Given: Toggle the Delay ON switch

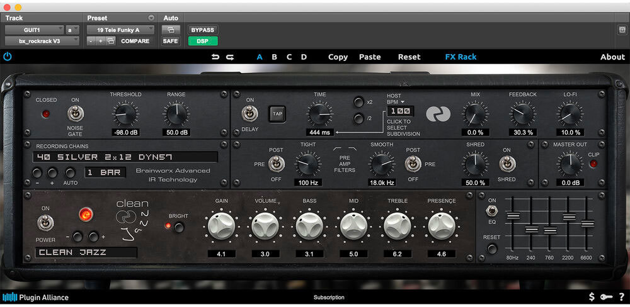Looking at the screenshot, I should 250,114.
